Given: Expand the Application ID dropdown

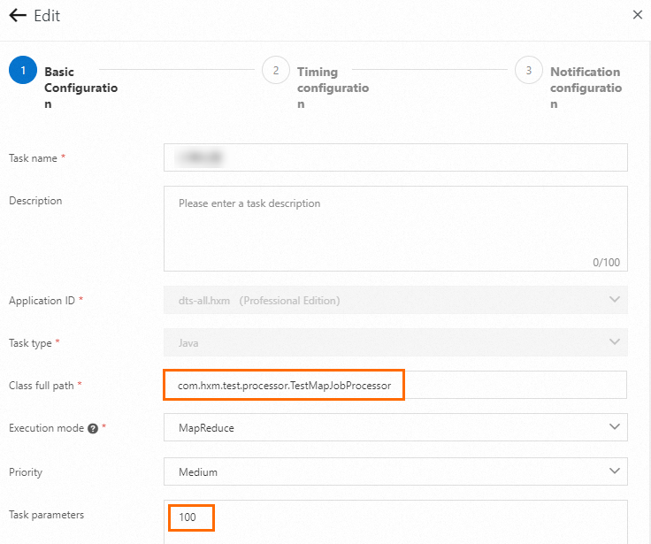Looking at the screenshot, I should [x=395, y=300].
